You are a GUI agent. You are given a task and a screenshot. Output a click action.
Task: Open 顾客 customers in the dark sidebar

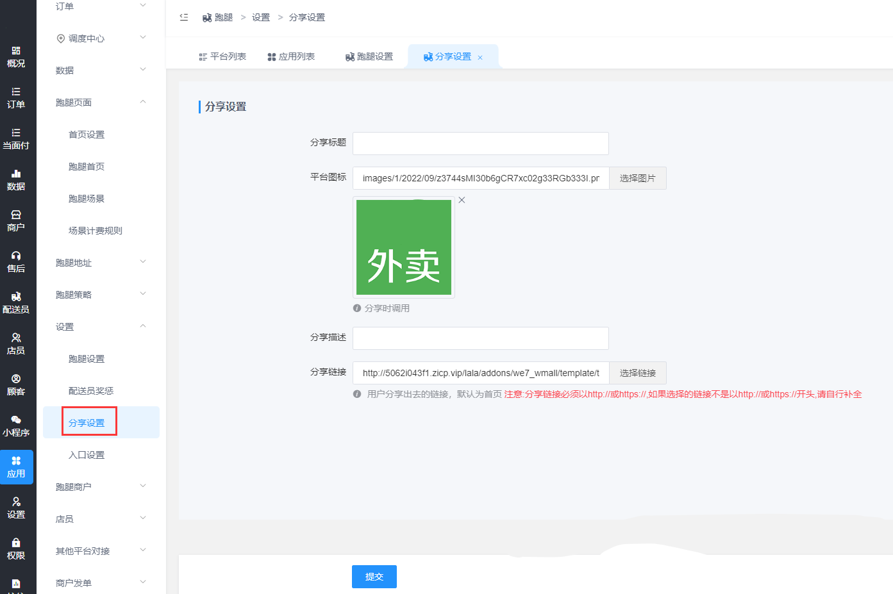pyautogui.click(x=16, y=385)
